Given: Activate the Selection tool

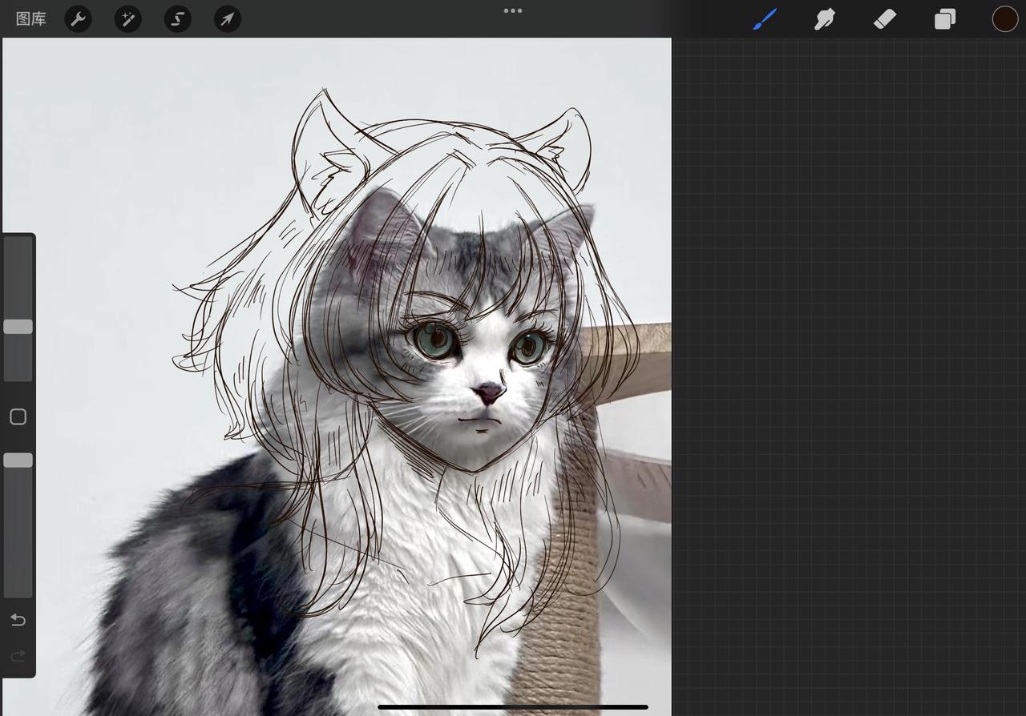Looking at the screenshot, I should 177,19.
